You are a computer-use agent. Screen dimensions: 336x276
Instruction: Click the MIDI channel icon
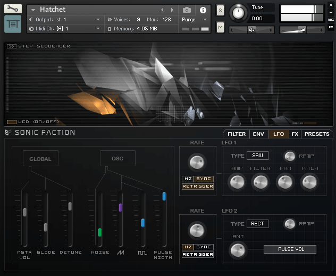pyautogui.click(x=31, y=29)
